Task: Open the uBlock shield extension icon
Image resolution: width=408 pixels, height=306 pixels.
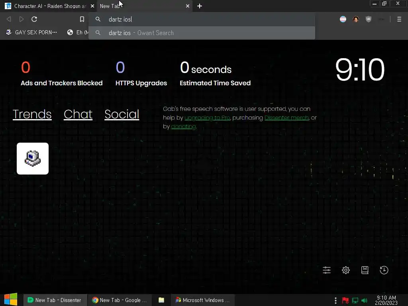Action: pos(369,19)
